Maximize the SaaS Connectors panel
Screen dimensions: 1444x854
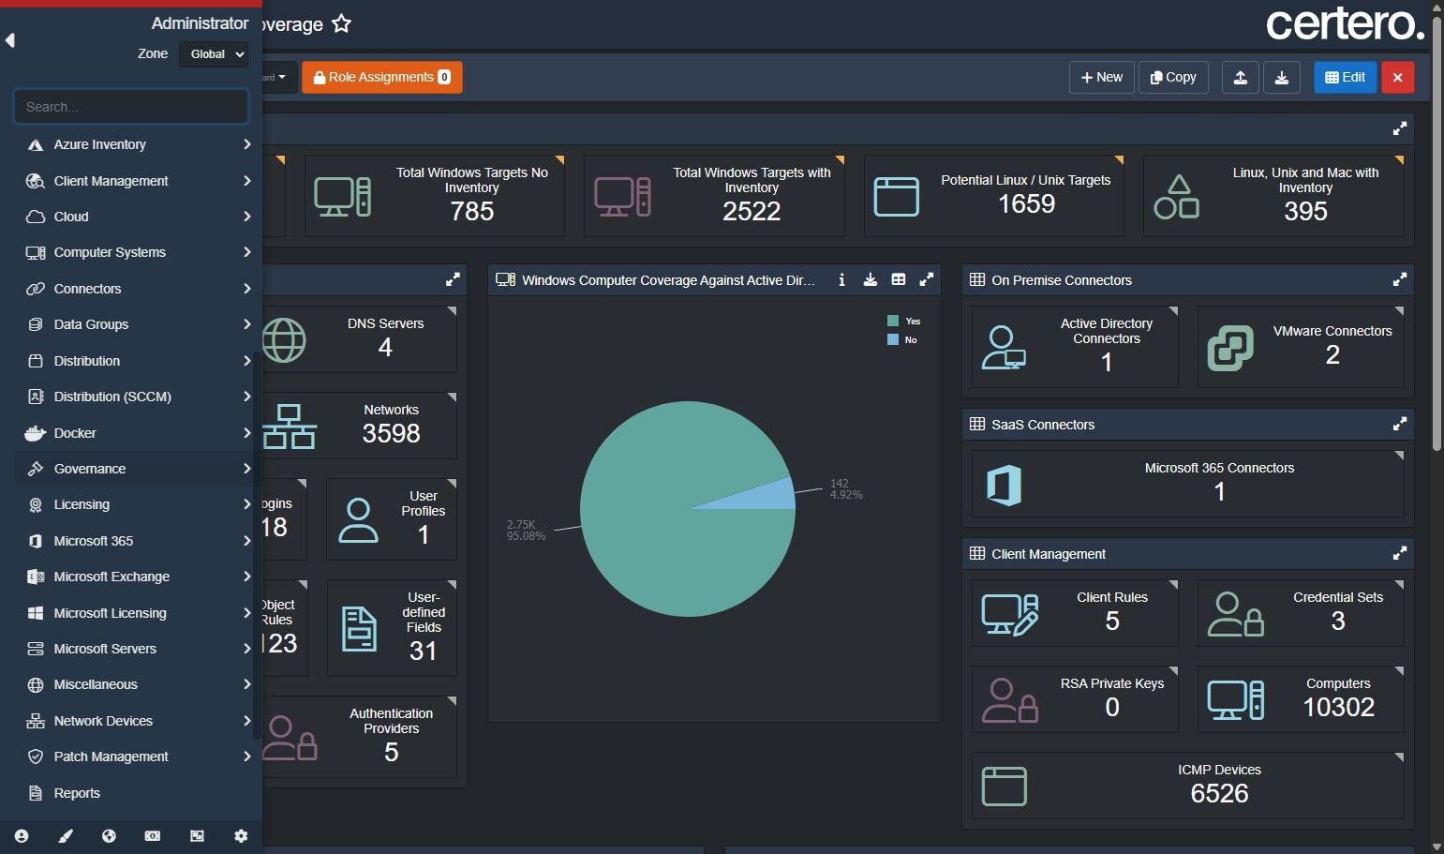click(x=1400, y=424)
